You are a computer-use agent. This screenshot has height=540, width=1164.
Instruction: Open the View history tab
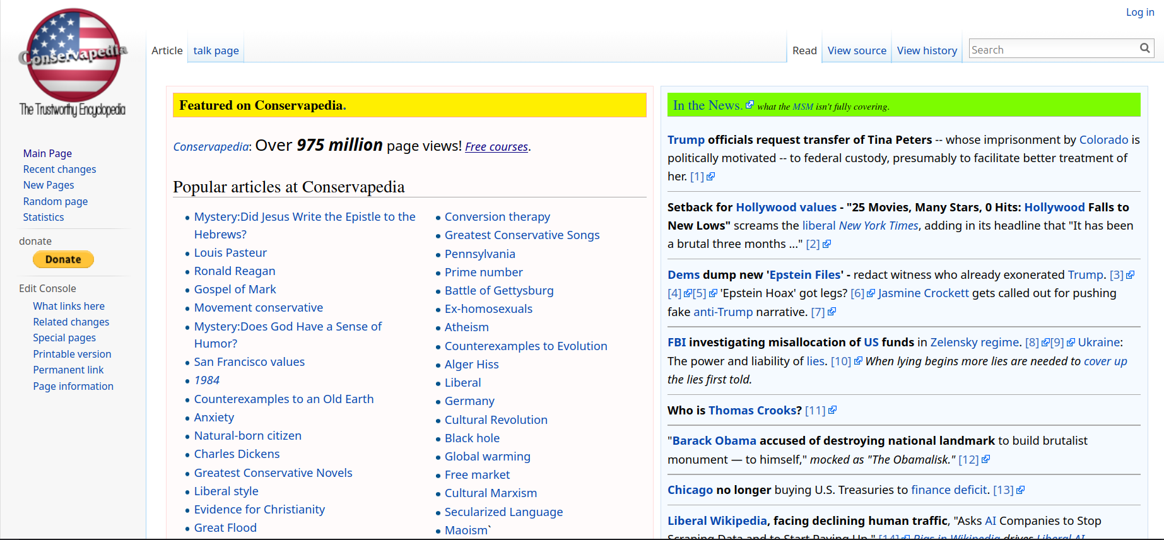pyautogui.click(x=927, y=50)
